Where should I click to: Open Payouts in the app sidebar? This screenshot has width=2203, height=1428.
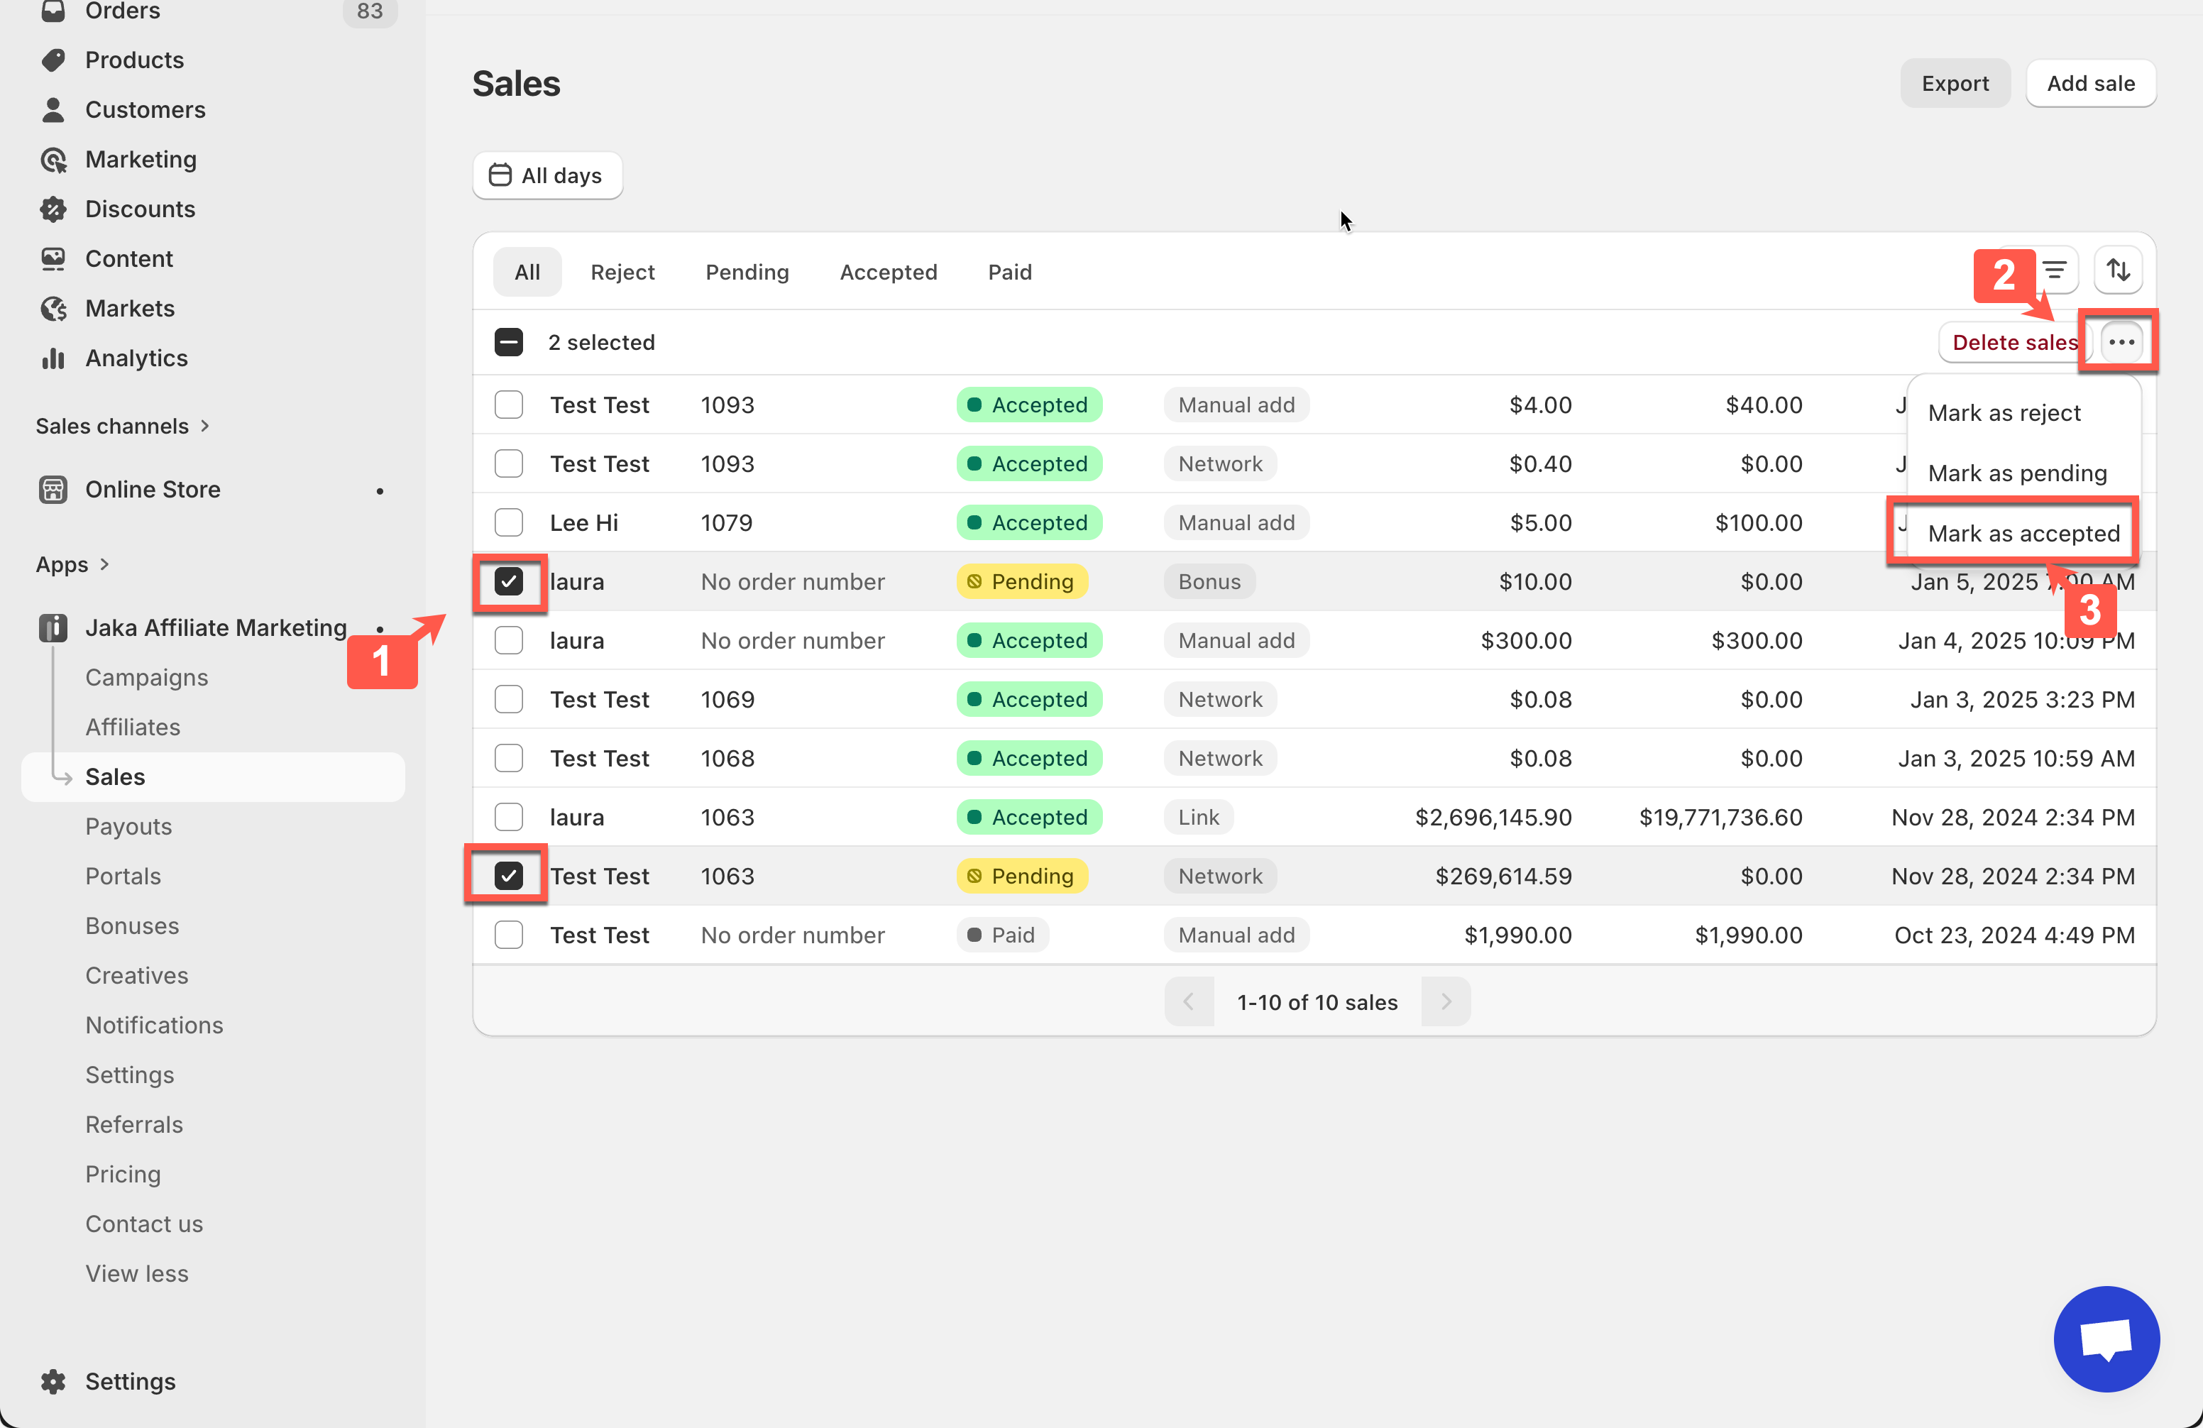(128, 826)
